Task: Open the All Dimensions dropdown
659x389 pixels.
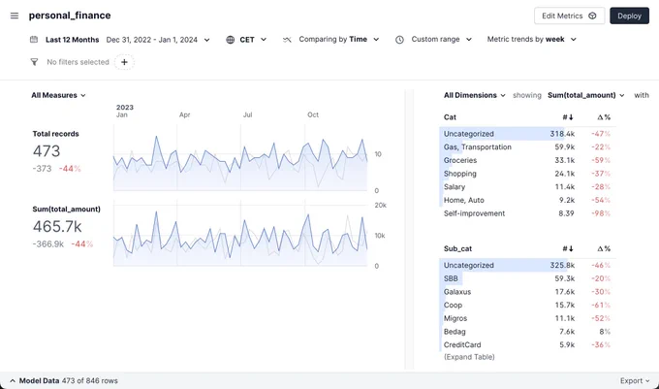Action: tap(475, 95)
